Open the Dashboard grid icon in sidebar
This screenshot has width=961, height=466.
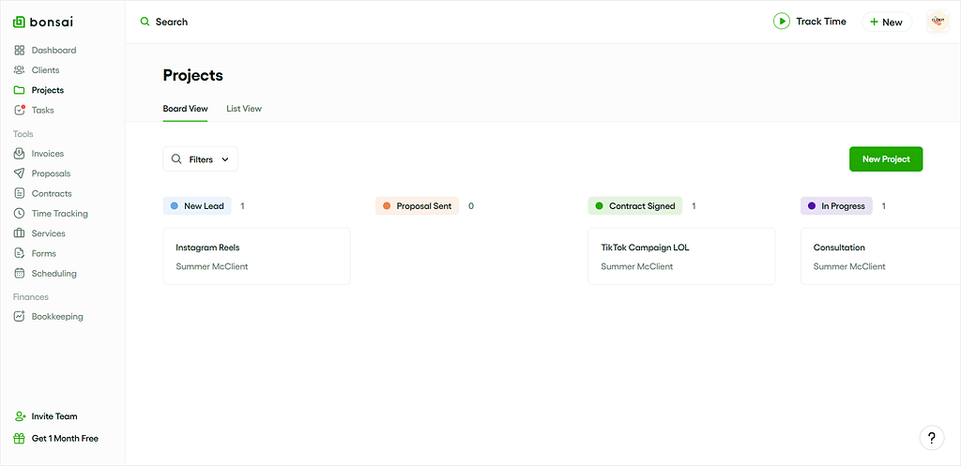[20, 51]
